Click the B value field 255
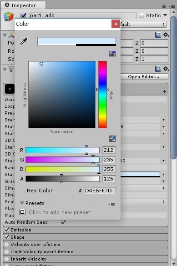Image resolution: width=177 pixels, height=266 pixels. (109, 169)
